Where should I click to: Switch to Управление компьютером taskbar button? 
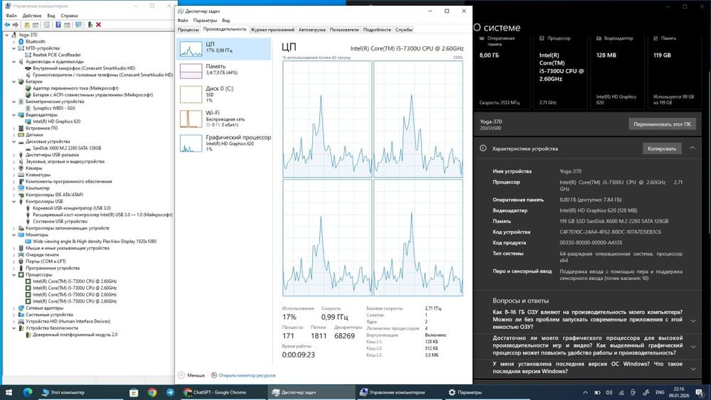tap(399, 392)
